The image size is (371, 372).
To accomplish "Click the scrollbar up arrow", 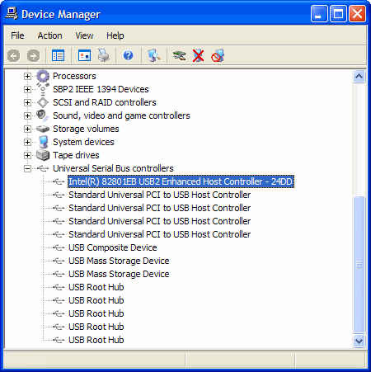I will coord(359,77).
